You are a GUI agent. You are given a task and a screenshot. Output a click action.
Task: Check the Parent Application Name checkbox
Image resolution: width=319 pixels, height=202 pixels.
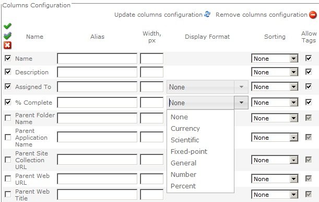pos(8,137)
